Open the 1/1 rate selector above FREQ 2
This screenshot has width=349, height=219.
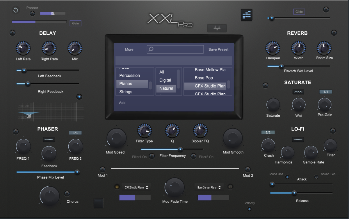tap(75, 133)
